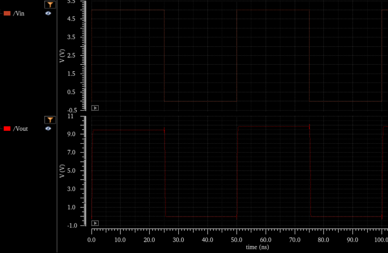This screenshot has width=388, height=253.
Task: Click the "time (ns)" axis label
Action: coord(257,247)
